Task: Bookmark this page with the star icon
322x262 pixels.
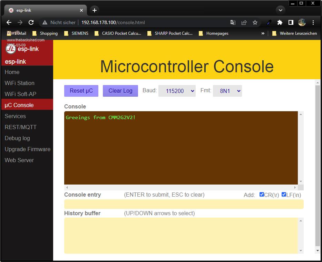Action: 255,22
